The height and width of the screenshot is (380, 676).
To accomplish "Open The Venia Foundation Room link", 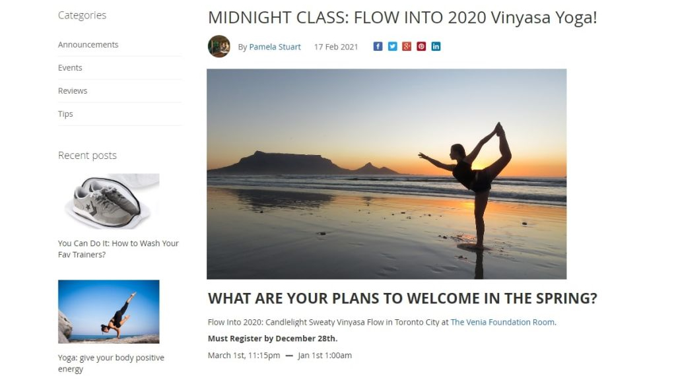I will (502, 322).
